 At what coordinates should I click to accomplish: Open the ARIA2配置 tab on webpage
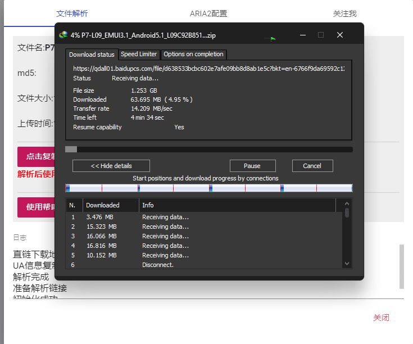[x=208, y=13]
